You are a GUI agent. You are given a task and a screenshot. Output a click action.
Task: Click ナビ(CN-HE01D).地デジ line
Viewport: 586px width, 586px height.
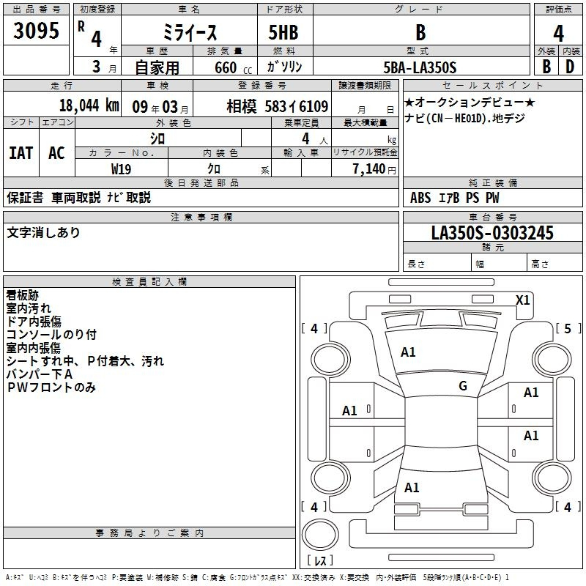(465, 118)
